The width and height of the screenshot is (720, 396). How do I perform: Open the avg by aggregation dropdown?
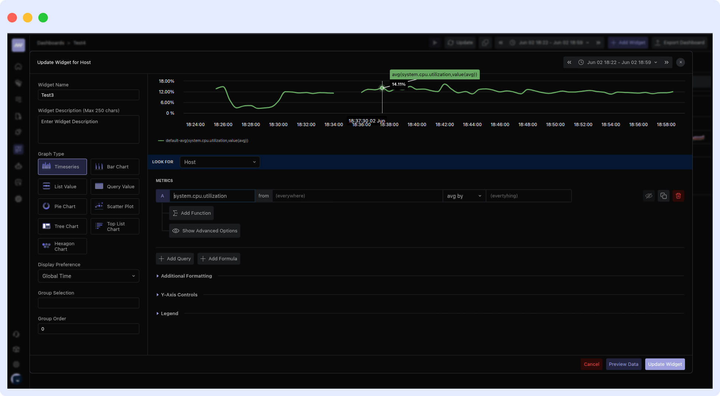coord(464,196)
